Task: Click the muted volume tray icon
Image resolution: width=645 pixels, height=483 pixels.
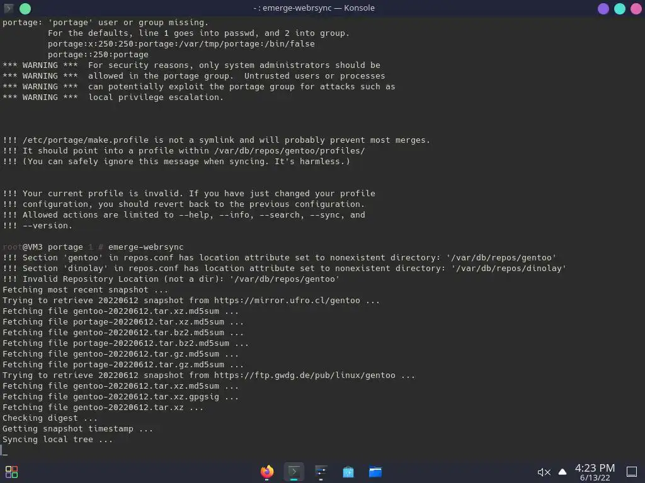Action: 544,472
